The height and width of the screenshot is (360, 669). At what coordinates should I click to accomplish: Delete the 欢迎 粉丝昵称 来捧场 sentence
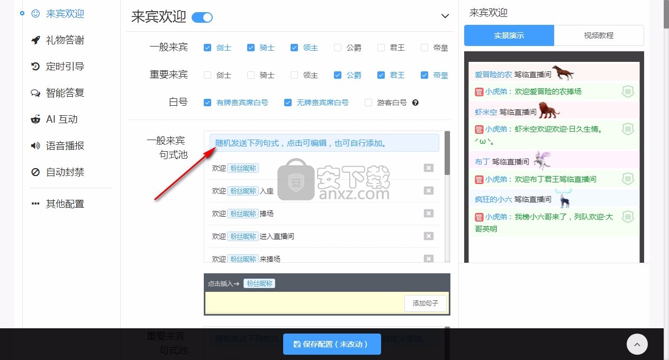pos(429,259)
